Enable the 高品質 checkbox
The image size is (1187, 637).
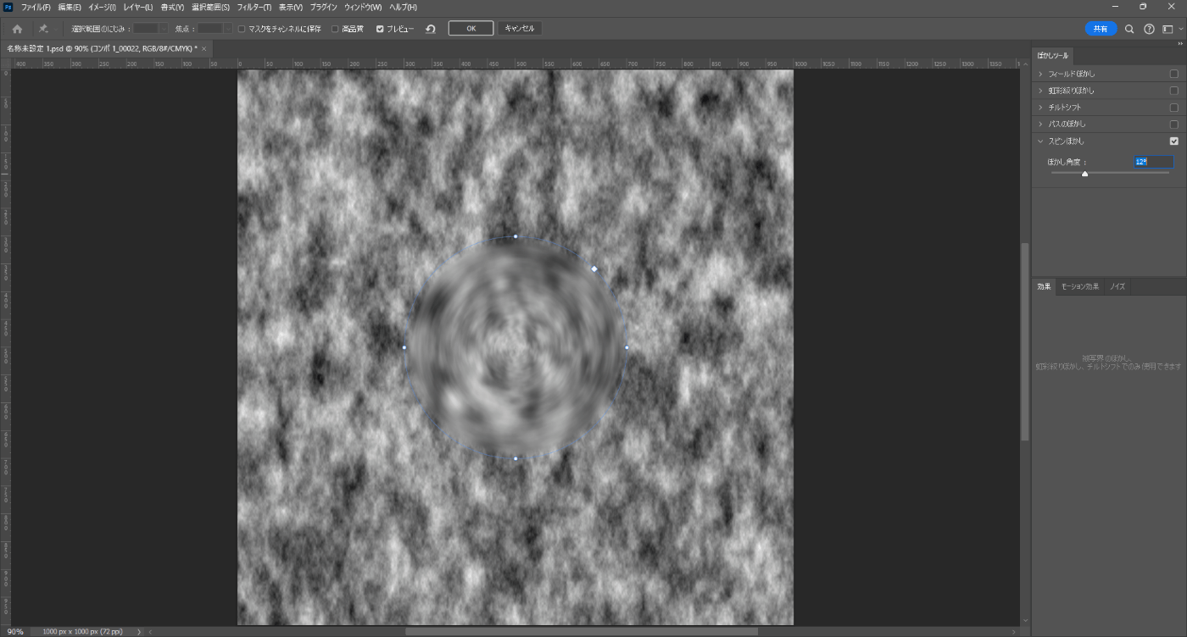[x=335, y=29]
